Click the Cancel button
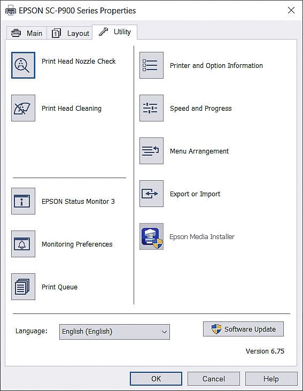 [214, 379]
